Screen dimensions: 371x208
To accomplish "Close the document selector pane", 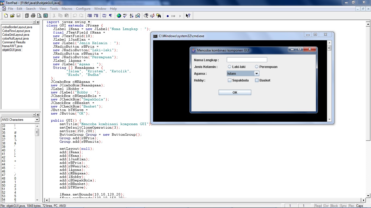I will 38,22.
